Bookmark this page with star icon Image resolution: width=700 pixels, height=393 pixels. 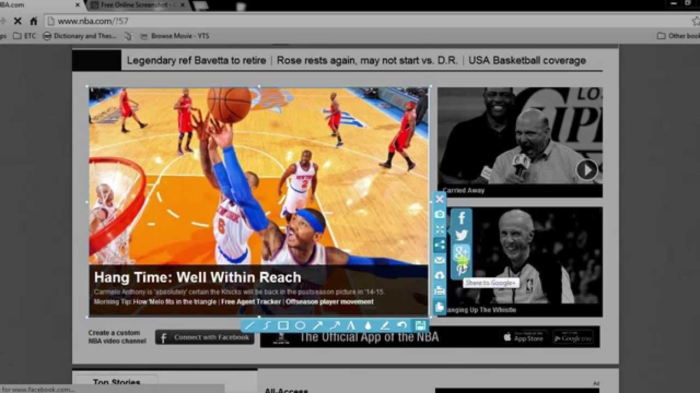click(x=696, y=21)
